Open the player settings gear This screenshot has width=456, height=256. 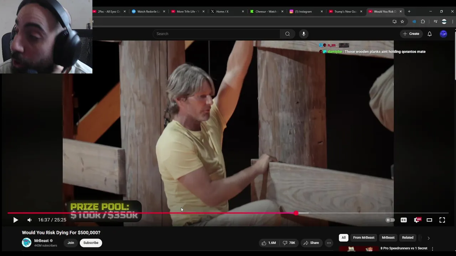coord(417,220)
